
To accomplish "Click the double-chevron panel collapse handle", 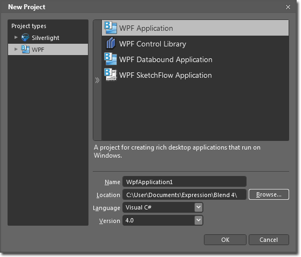I will (97, 80).
